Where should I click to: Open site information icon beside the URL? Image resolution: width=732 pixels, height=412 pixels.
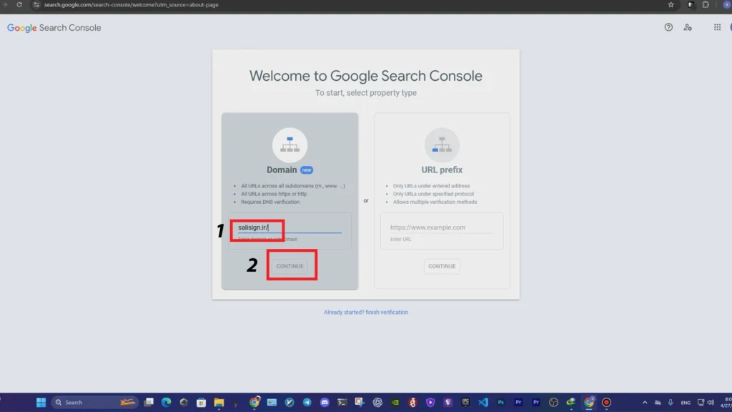click(x=36, y=5)
